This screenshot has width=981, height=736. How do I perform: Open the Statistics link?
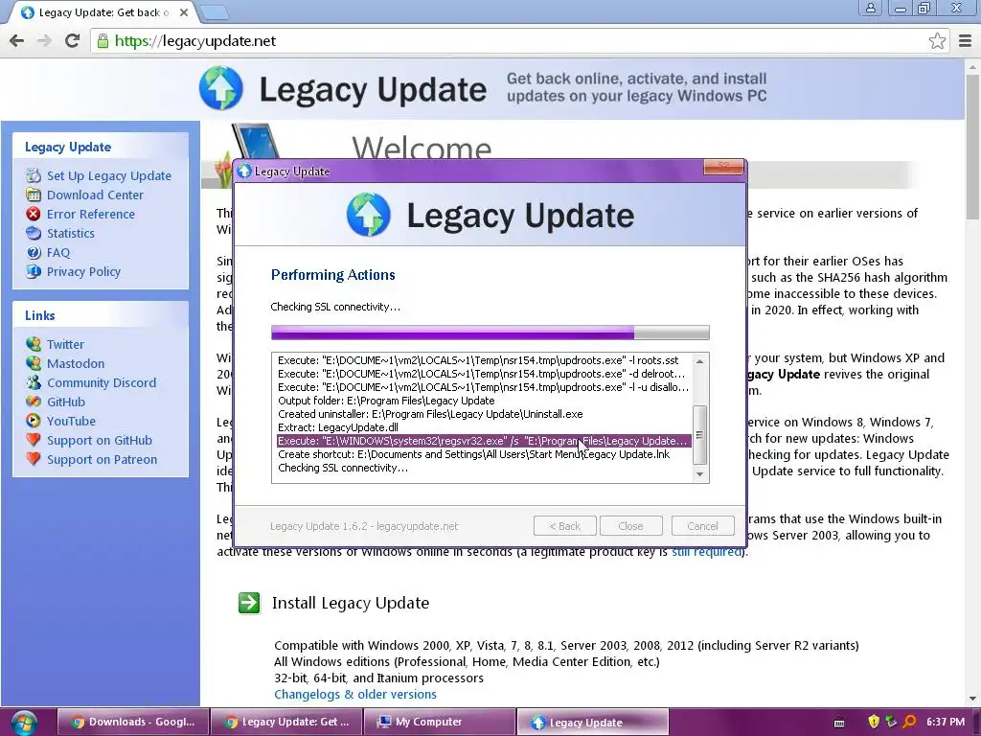[x=71, y=233]
